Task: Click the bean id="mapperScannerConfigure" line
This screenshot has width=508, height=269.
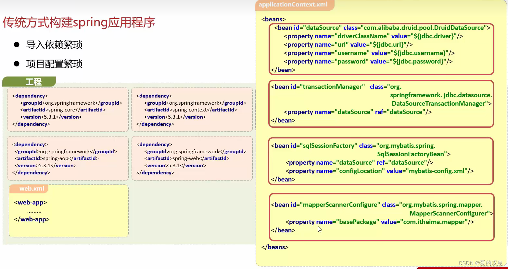Action: (x=377, y=205)
